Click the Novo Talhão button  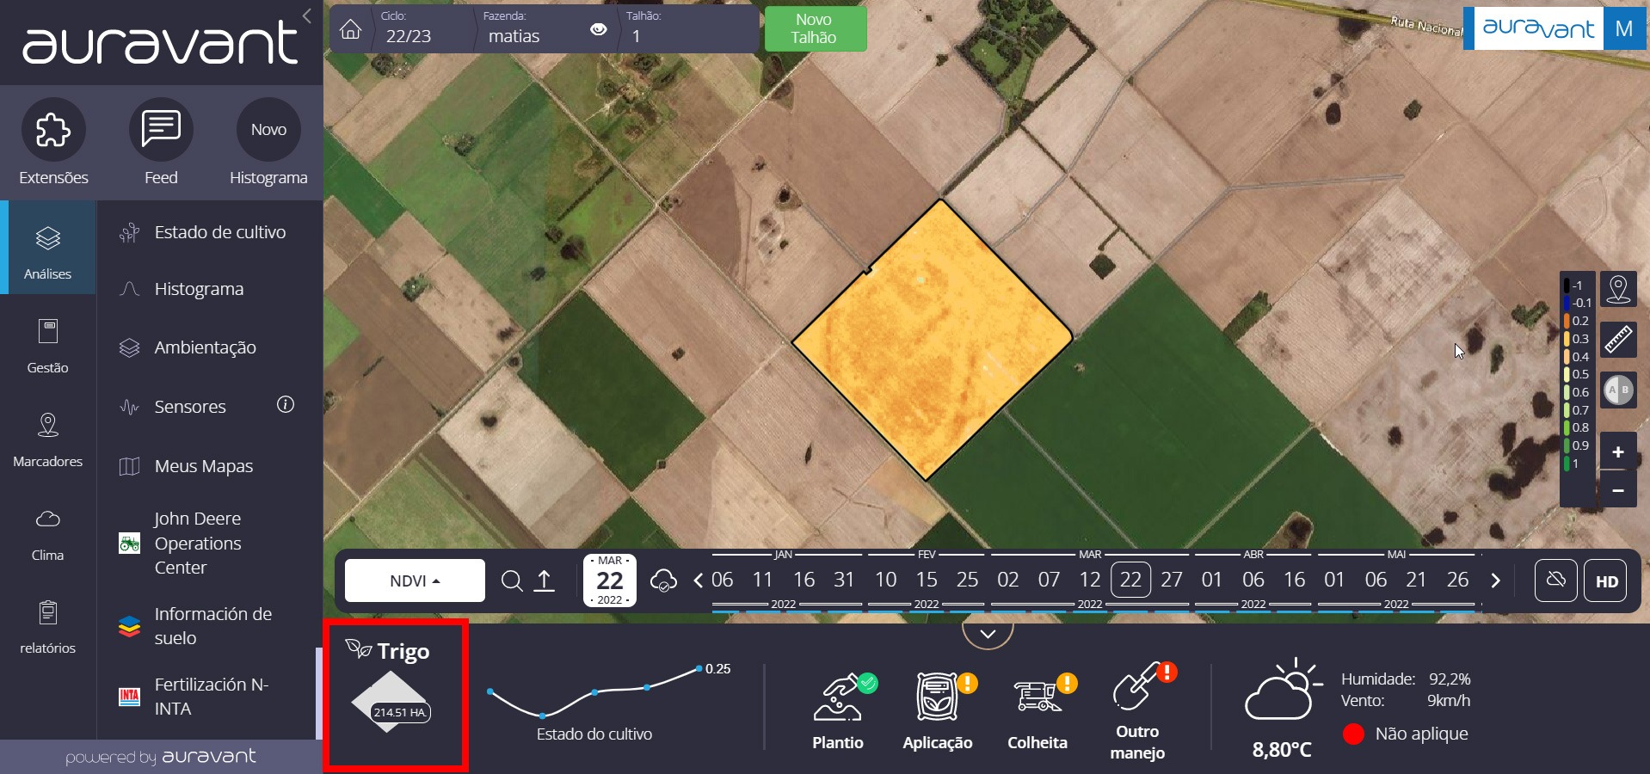pyautogui.click(x=815, y=28)
